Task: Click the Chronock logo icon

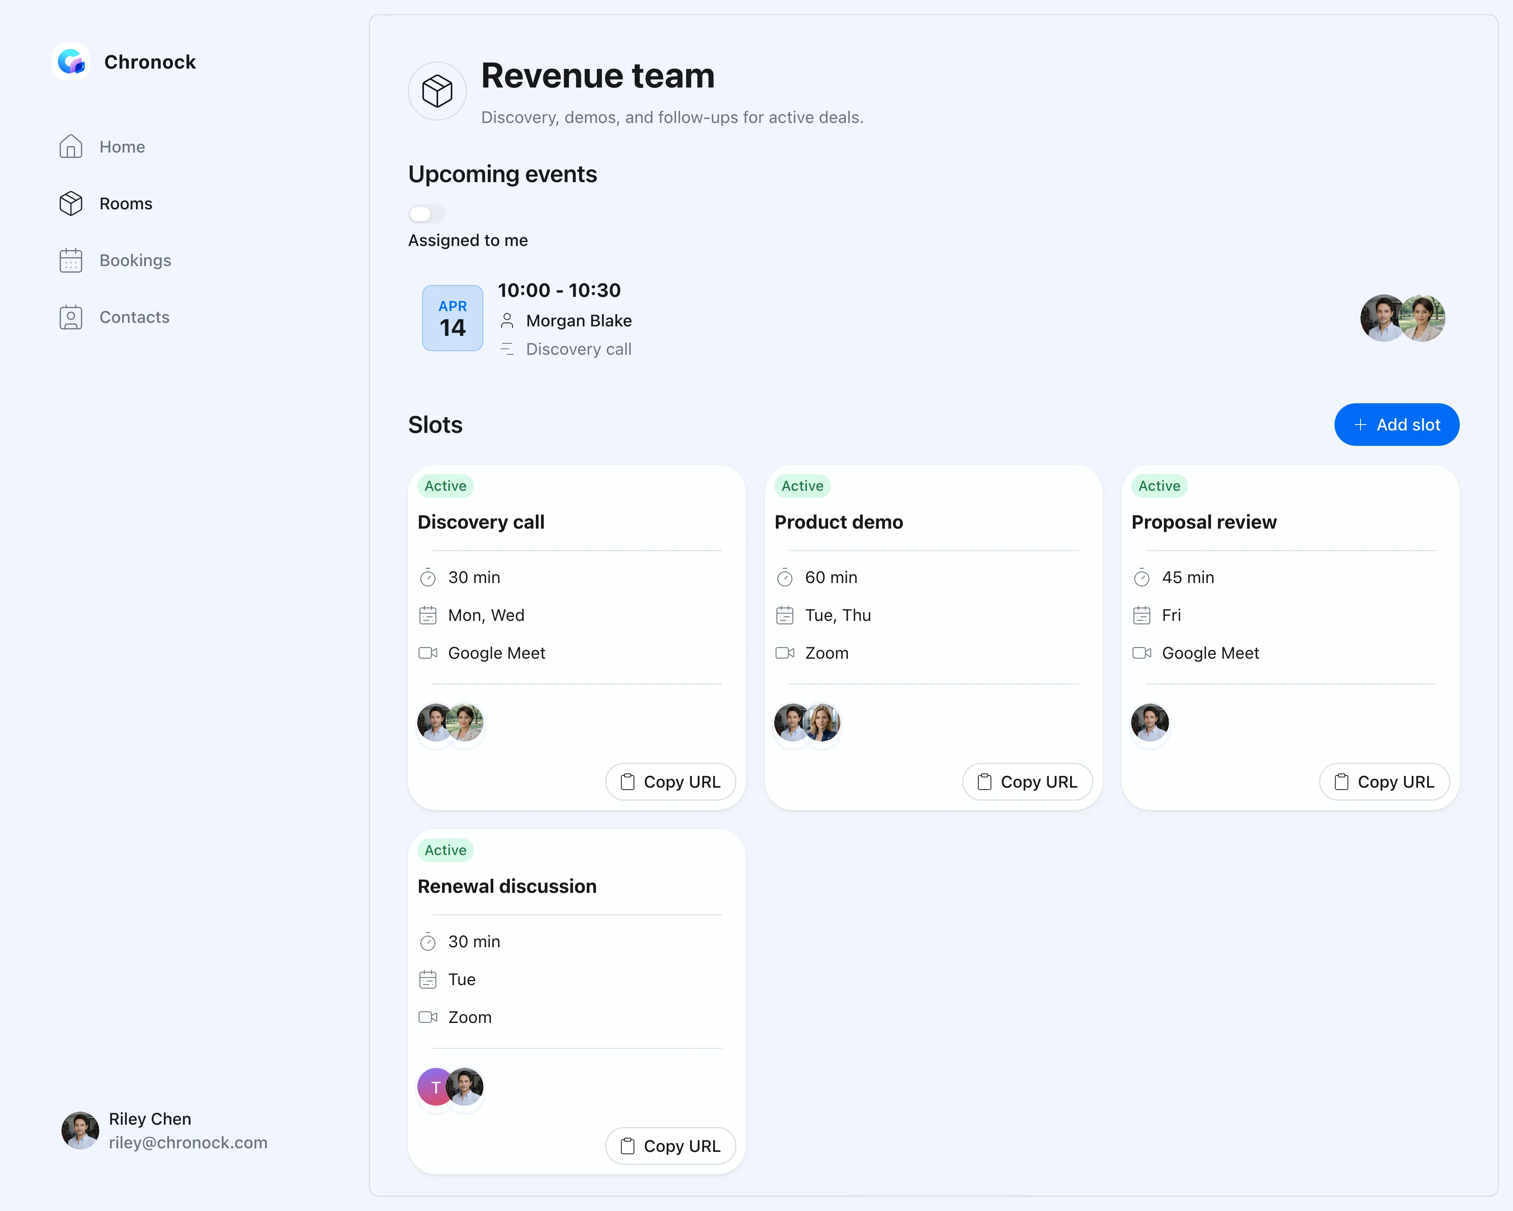Action: 71,62
